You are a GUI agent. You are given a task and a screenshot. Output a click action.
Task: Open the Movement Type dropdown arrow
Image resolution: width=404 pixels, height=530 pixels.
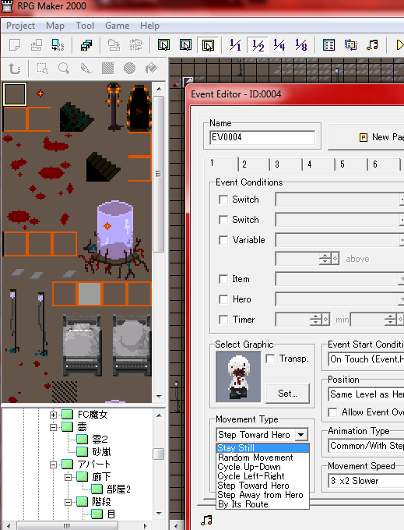[301, 435]
